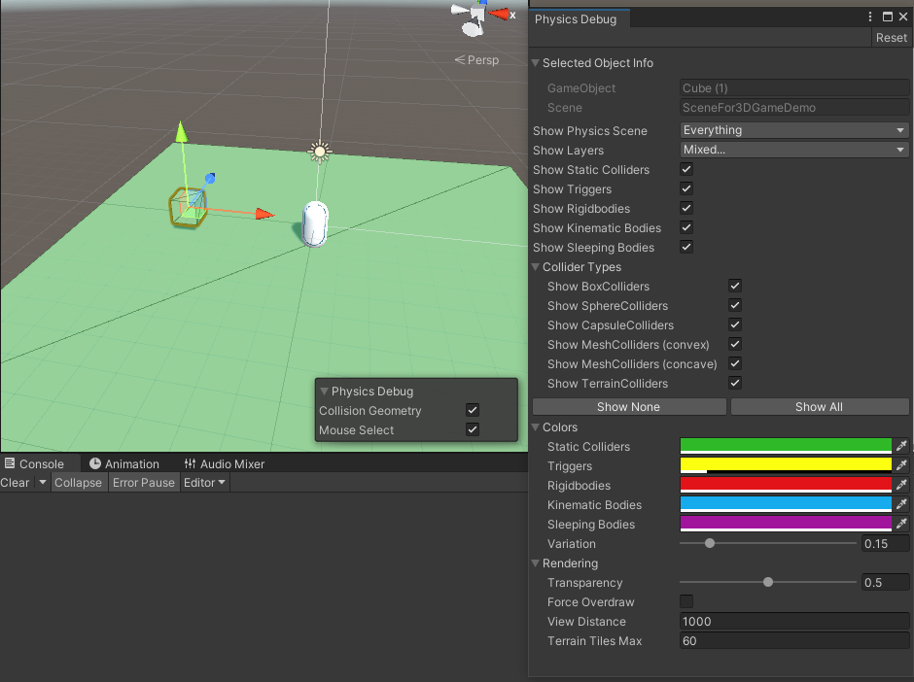Switch to Animation tab
This screenshot has width=914, height=682.
[x=124, y=463]
